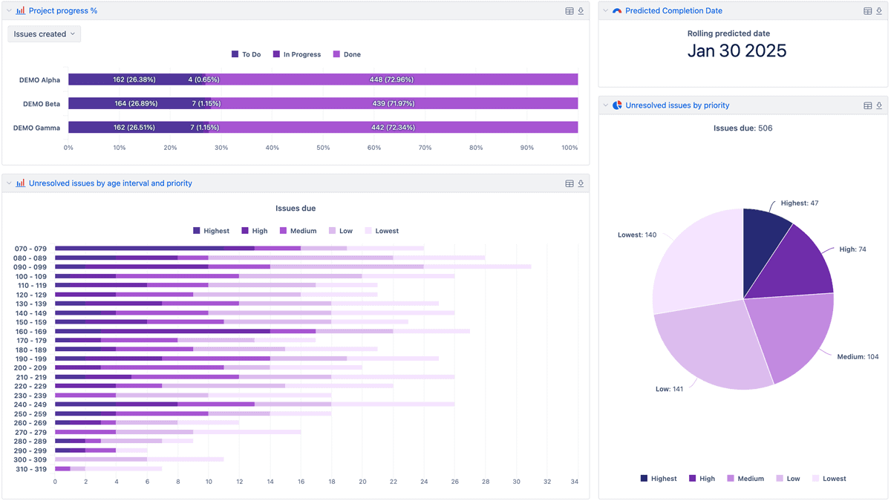Click High color swatch in pie chart legend
This screenshot has width=891, height=501.
coord(693,479)
